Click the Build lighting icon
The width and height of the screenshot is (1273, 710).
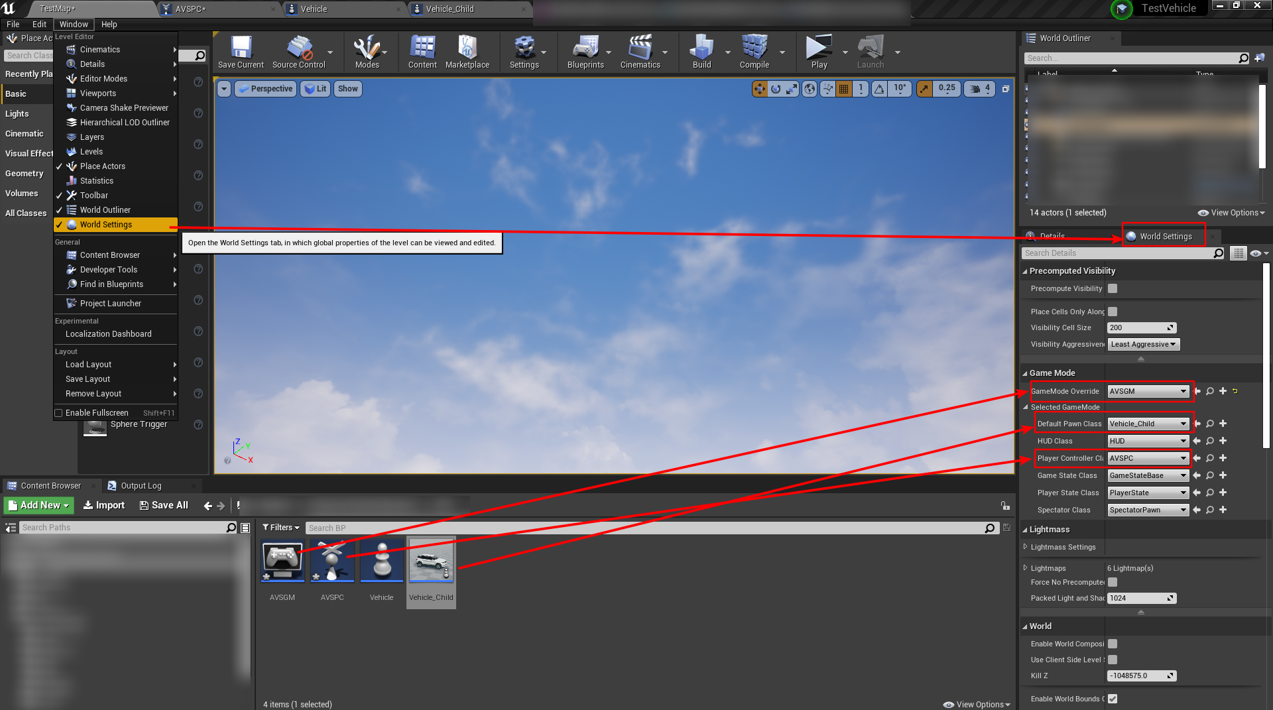701,52
